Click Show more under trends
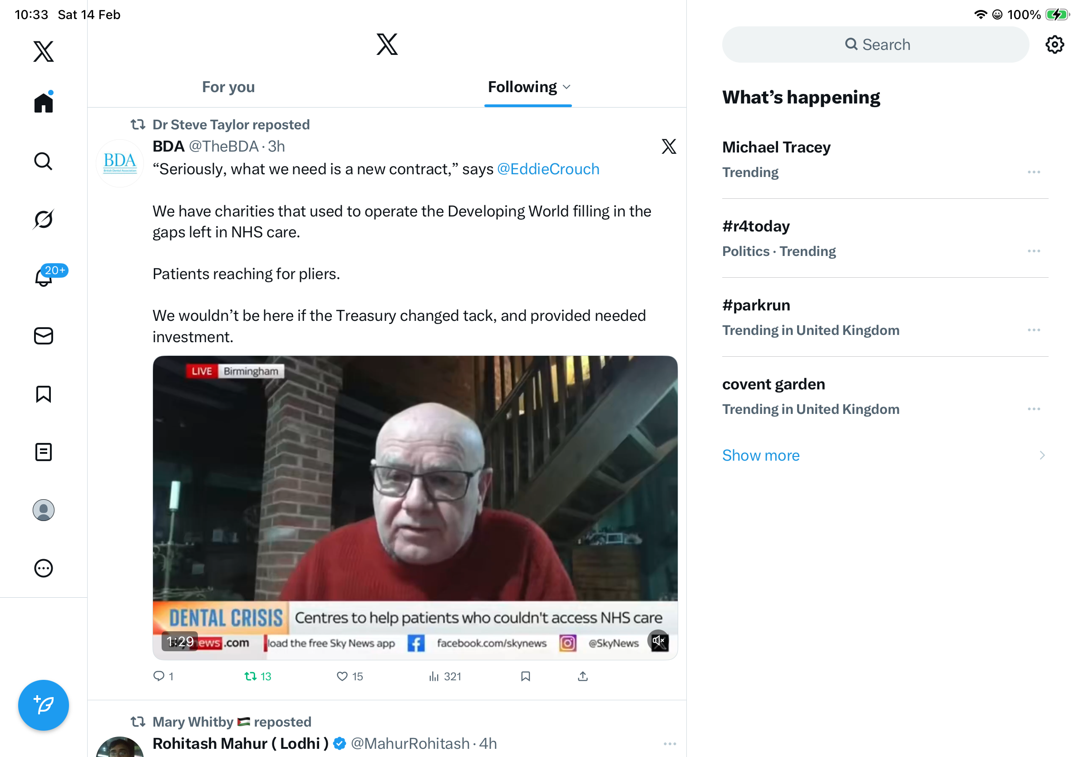1084x757 pixels. click(761, 456)
